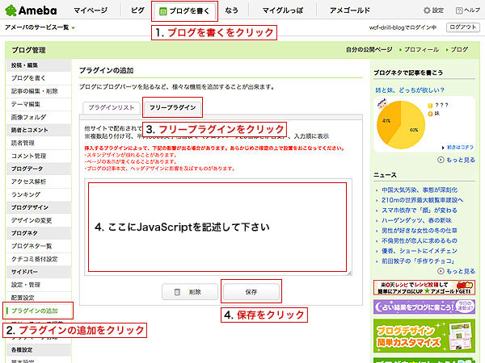This screenshot has height=363, width=485.
Task: Open ブログ breadcrumb link
Action: (459, 49)
